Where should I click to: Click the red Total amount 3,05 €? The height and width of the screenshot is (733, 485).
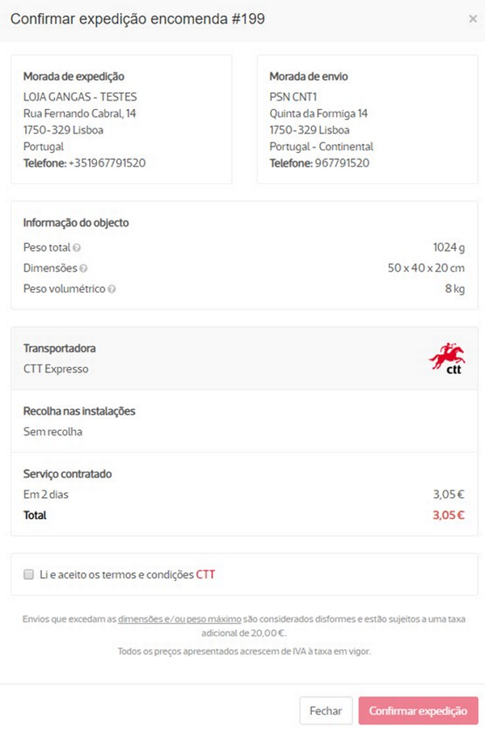coord(448,515)
